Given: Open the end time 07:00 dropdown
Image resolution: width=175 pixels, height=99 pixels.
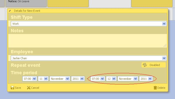Looking at the screenshot, I should [x=98, y=79].
